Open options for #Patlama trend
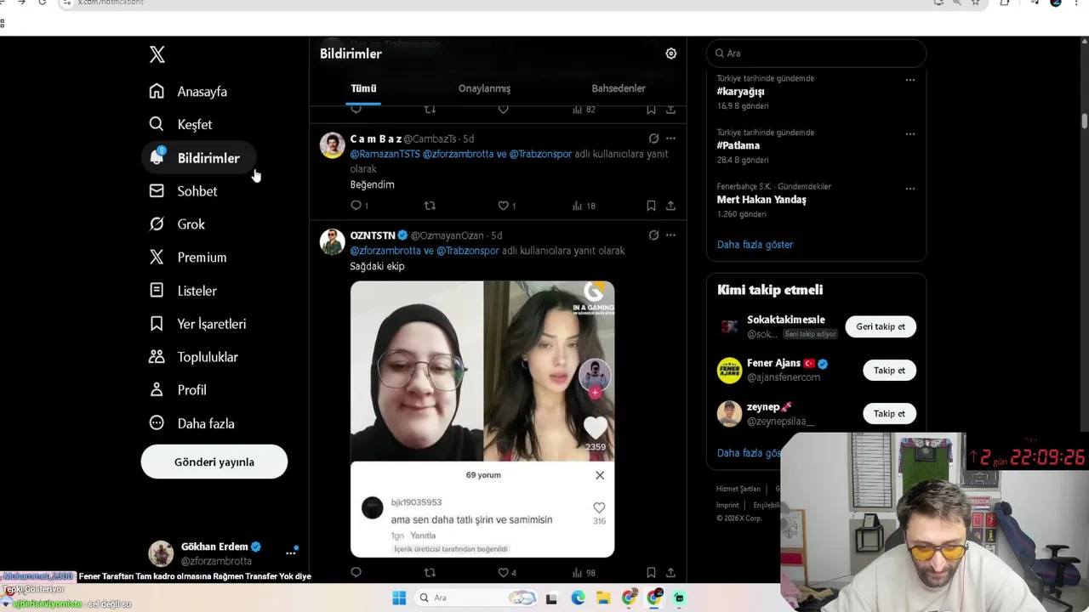Screen dimensions: 1089x612 910,134
